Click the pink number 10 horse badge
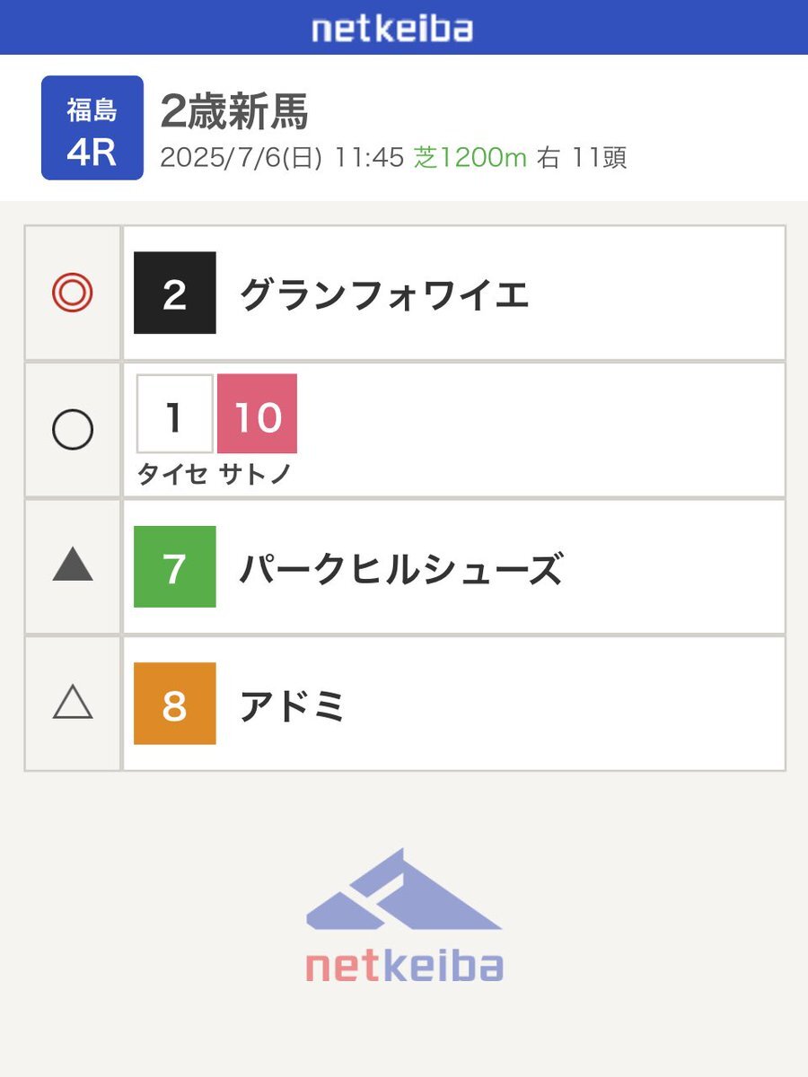808x1077 pixels. [x=258, y=415]
